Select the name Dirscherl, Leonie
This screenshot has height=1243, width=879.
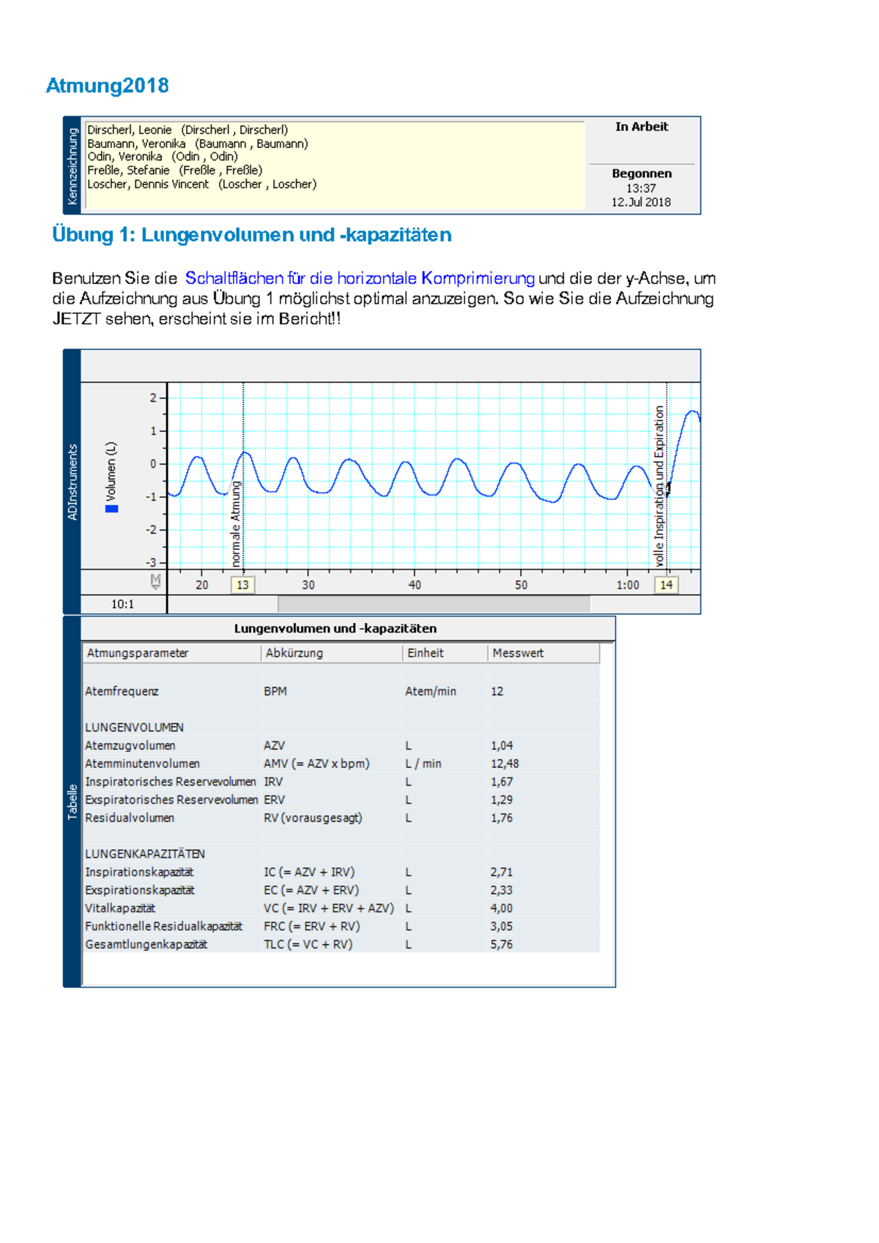(x=130, y=130)
